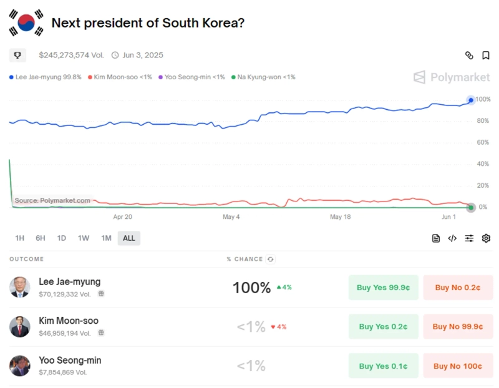The width and height of the screenshot is (499, 388).
Task: Set chart range to 1M
Action: [x=106, y=238]
